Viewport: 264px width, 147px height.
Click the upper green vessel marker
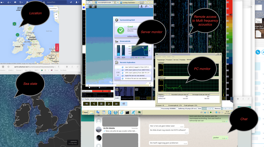[x=14, y=24]
